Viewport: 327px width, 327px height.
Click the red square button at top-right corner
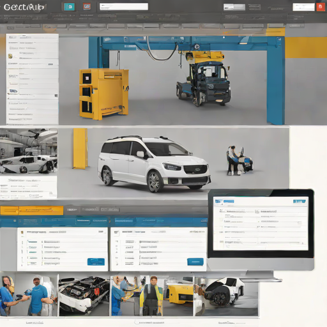(x=321, y=7)
